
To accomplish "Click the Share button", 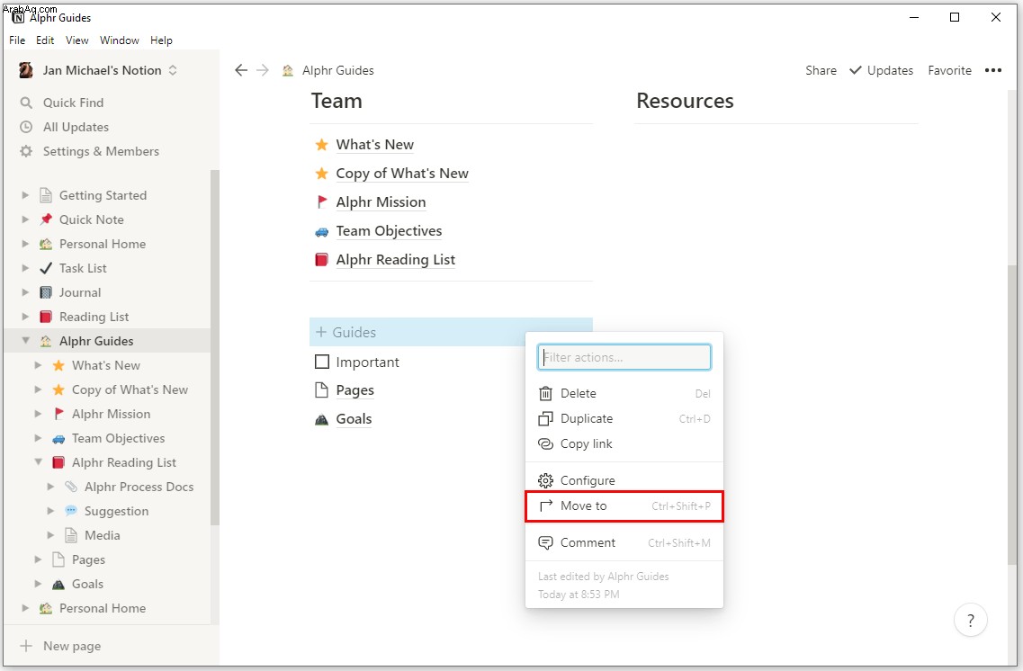I will click(x=821, y=70).
